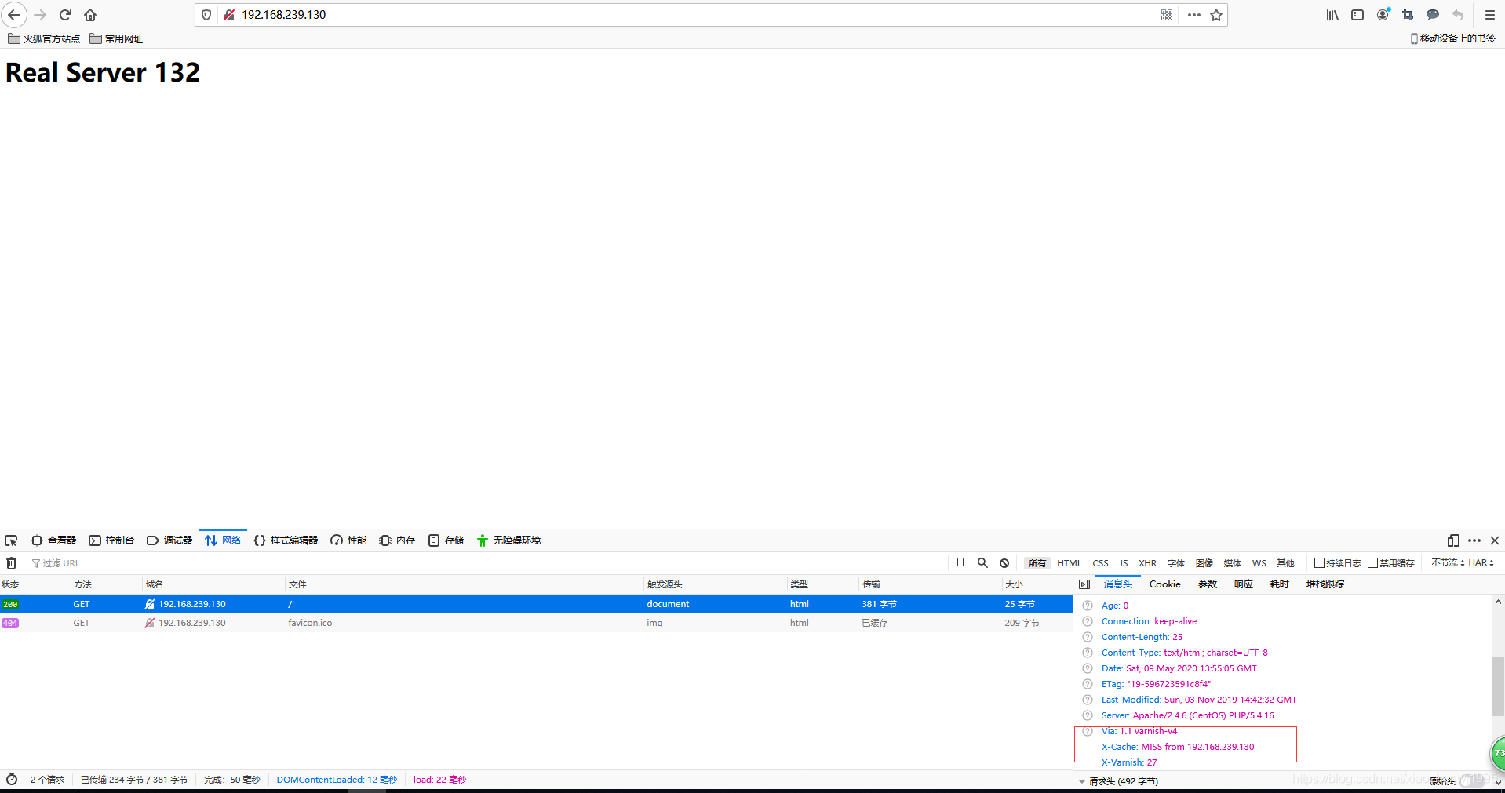Filter requests by WS
1505x793 pixels.
point(1259,563)
